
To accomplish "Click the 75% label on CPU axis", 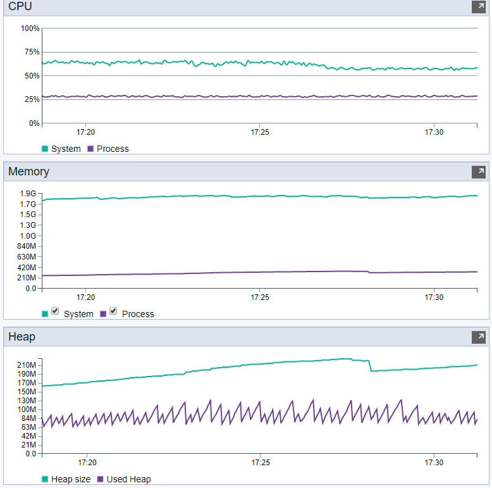I will [32, 52].
